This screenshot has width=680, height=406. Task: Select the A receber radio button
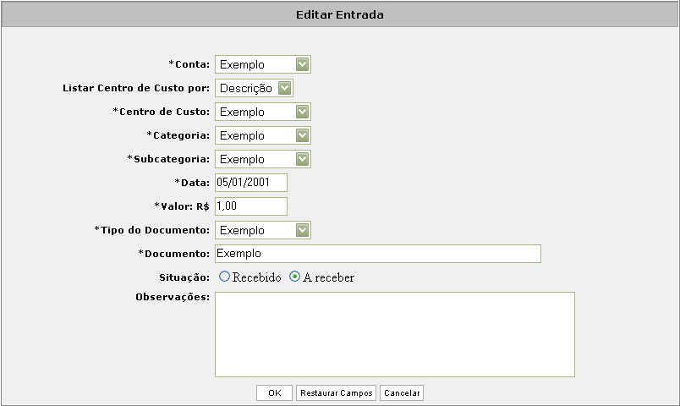(x=294, y=277)
